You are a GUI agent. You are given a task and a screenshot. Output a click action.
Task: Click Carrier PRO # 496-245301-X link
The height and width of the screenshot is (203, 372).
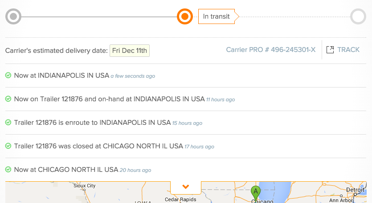pyautogui.click(x=271, y=50)
